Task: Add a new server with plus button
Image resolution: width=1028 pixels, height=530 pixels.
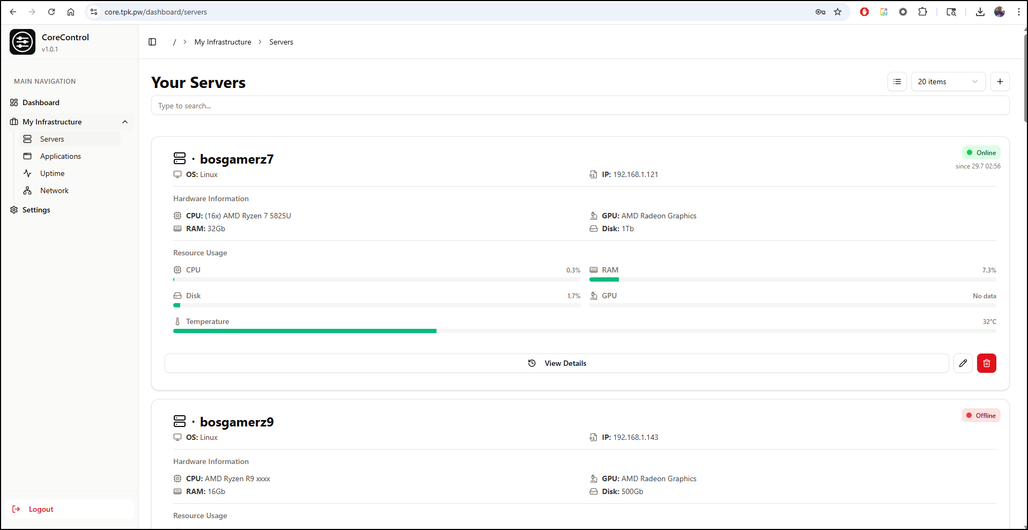Action: point(1000,82)
